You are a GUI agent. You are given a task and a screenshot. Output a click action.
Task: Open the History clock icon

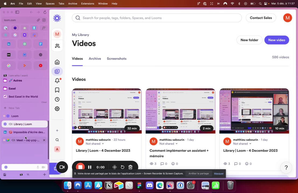coord(57,99)
